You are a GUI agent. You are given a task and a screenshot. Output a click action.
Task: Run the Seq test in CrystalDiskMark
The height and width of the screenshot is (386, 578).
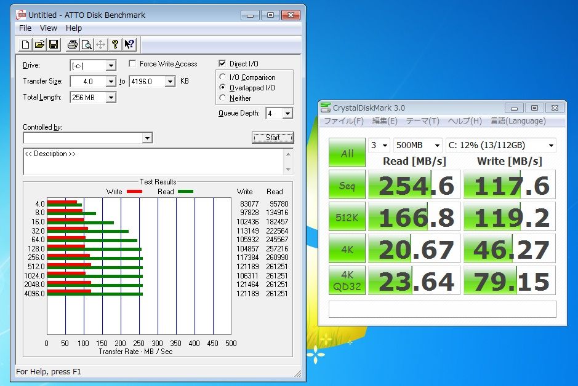pos(347,185)
